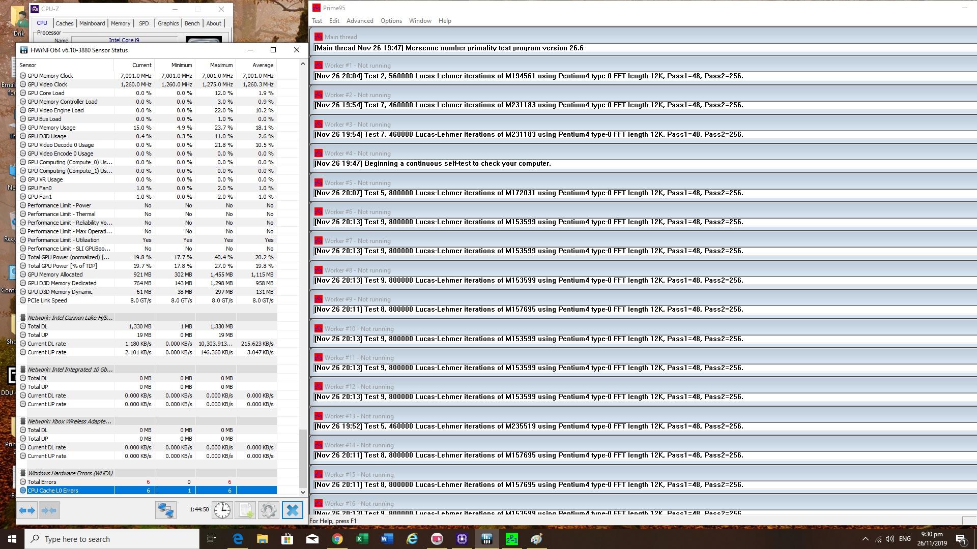Viewport: 977px width, 549px height.
Task: Open the Prime95 Help menu
Action: click(445, 21)
